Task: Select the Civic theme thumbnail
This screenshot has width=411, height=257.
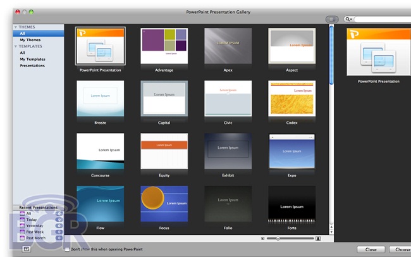Action: click(228, 99)
